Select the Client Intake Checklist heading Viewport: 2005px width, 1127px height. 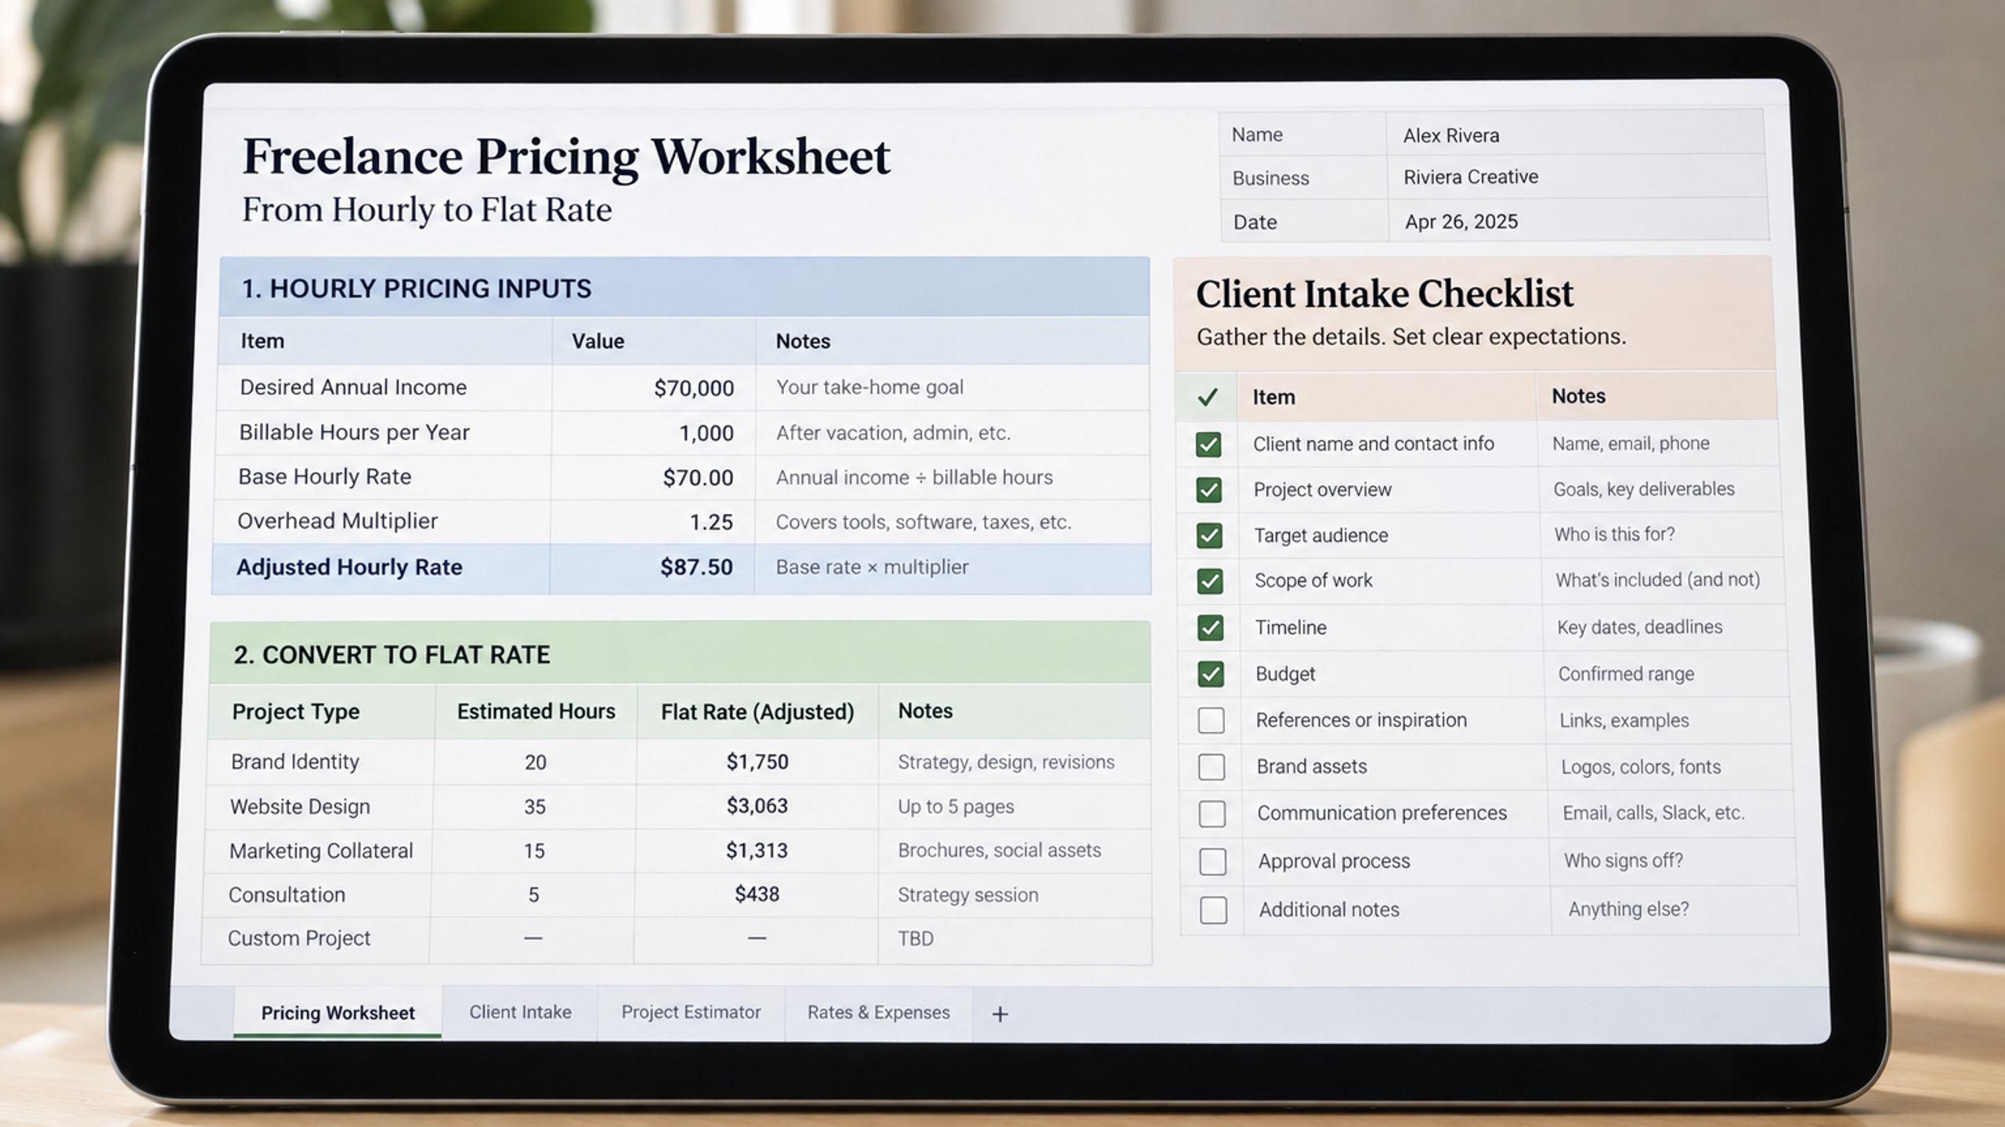coord(1384,294)
